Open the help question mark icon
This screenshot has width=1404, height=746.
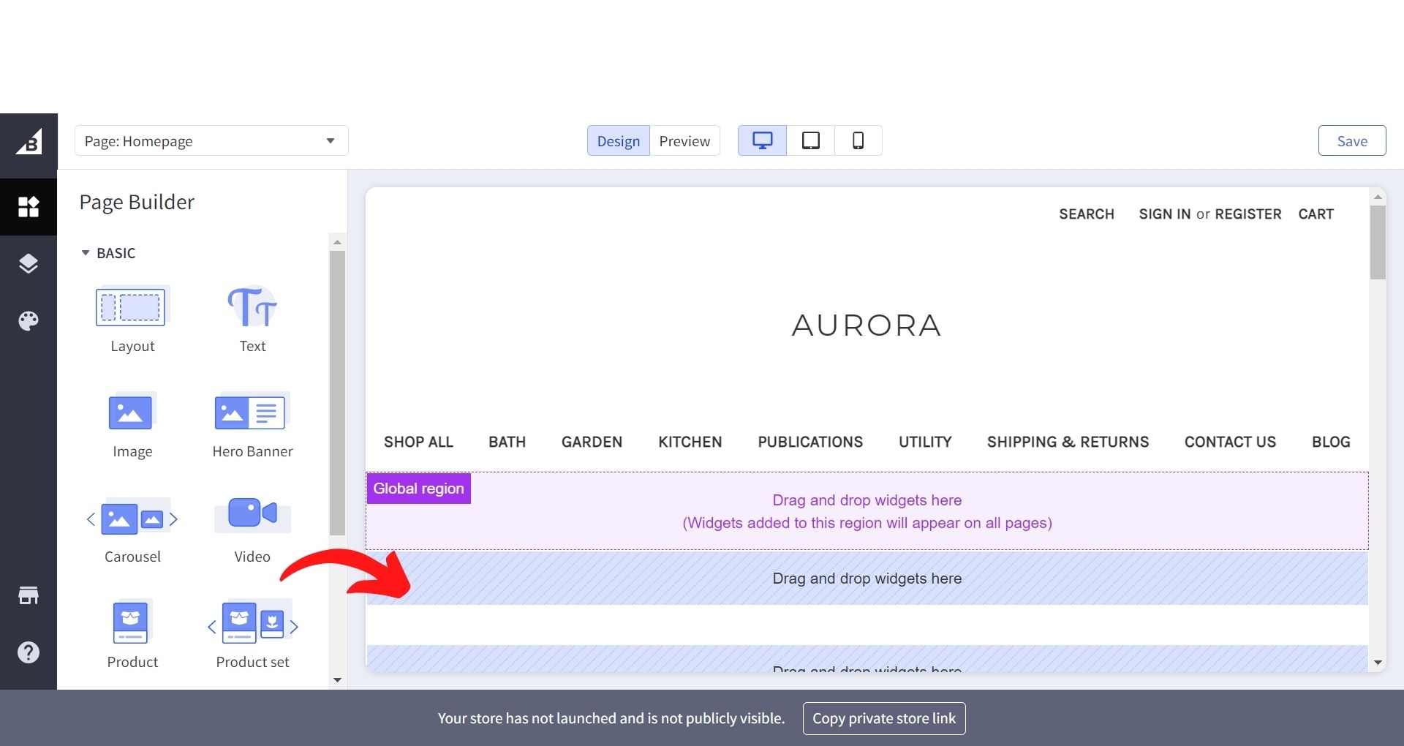tap(29, 652)
